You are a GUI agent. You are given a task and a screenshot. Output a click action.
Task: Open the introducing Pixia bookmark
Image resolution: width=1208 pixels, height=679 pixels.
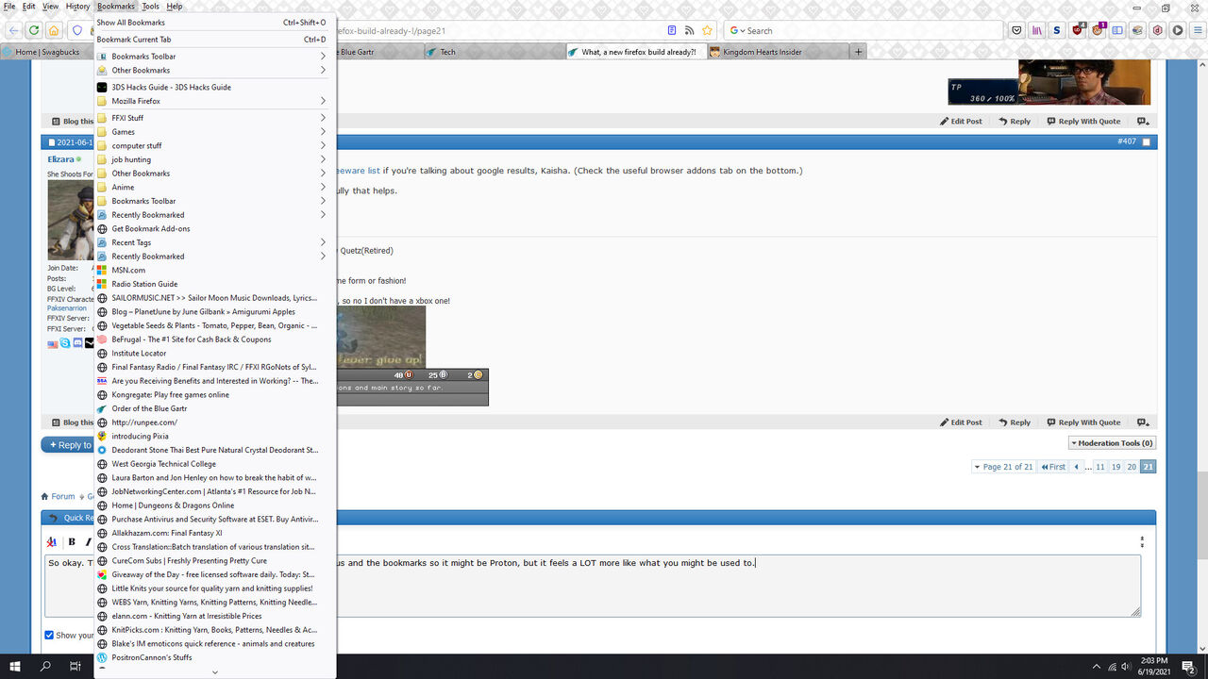coord(215,436)
